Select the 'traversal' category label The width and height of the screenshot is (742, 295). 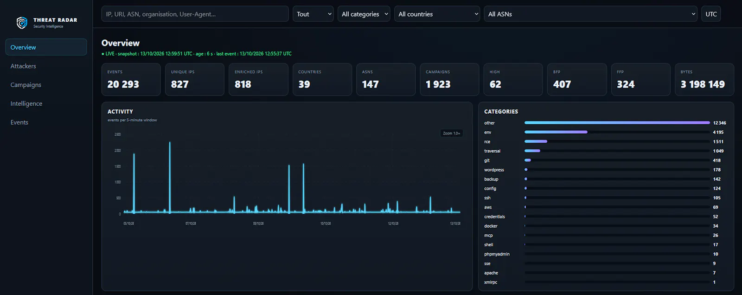pyautogui.click(x=492, y=151)
